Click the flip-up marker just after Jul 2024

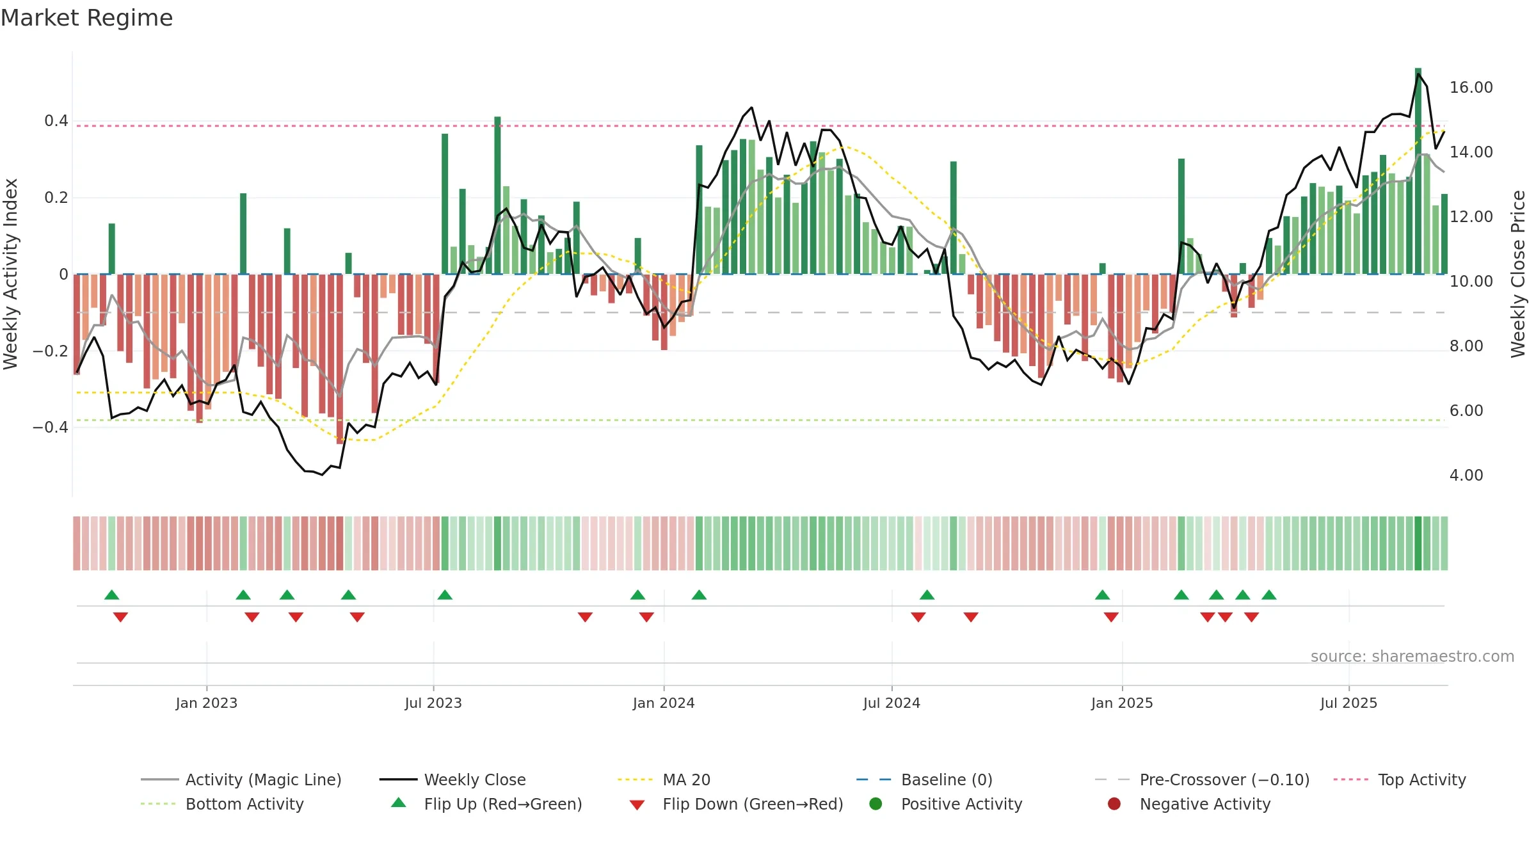[927, 595]
